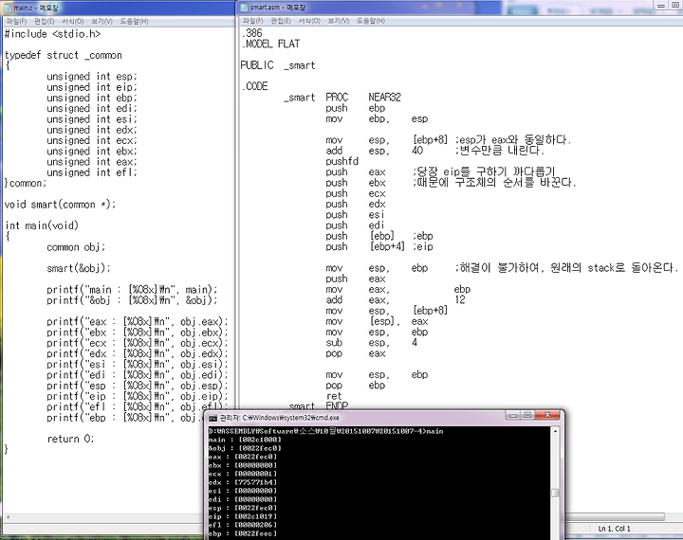
Task: Minimize the smart.asm Notepad window
Action: [x=661, y=6]
